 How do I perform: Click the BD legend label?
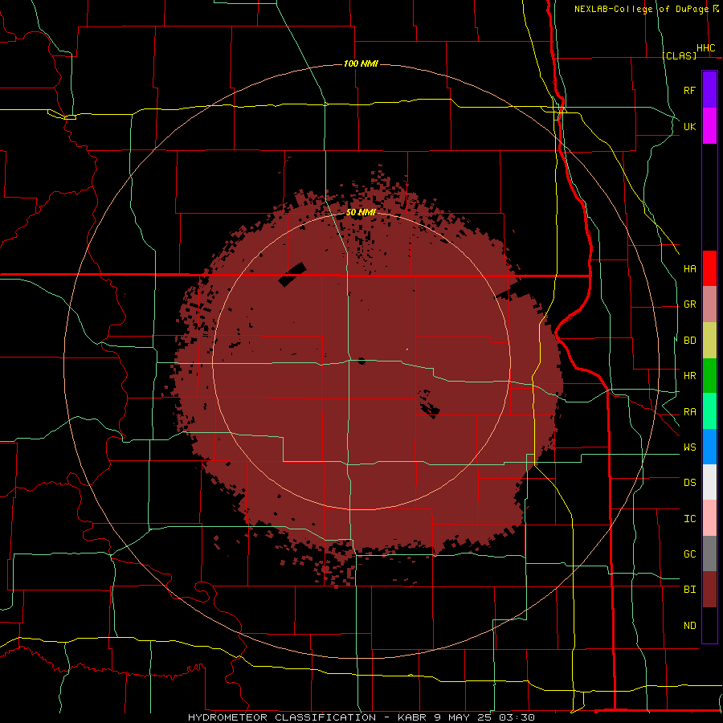click(689, 341)
